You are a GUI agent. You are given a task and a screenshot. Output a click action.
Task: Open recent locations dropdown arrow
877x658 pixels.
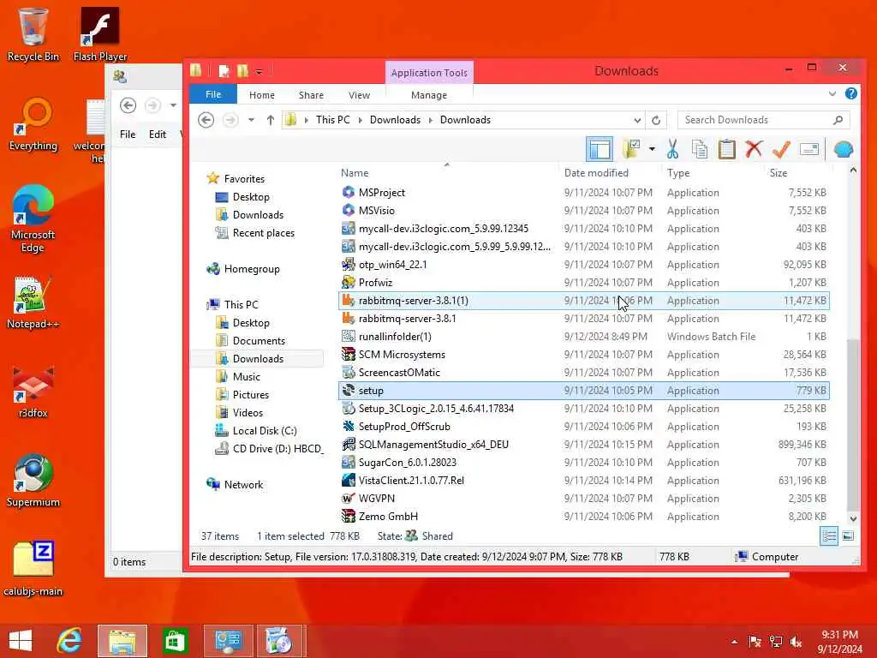[251, 120]
